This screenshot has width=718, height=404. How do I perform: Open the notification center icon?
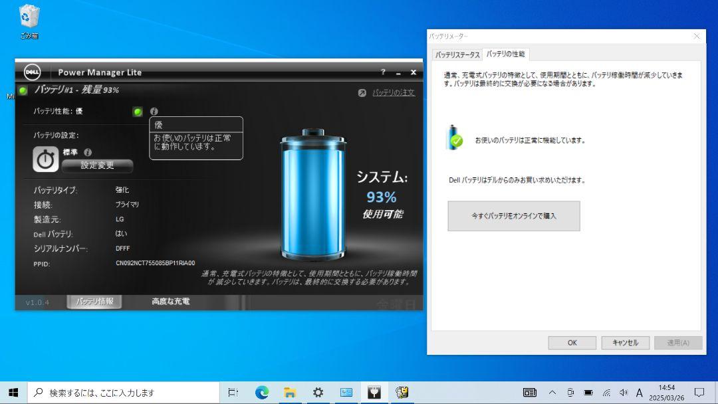point(699,393)
